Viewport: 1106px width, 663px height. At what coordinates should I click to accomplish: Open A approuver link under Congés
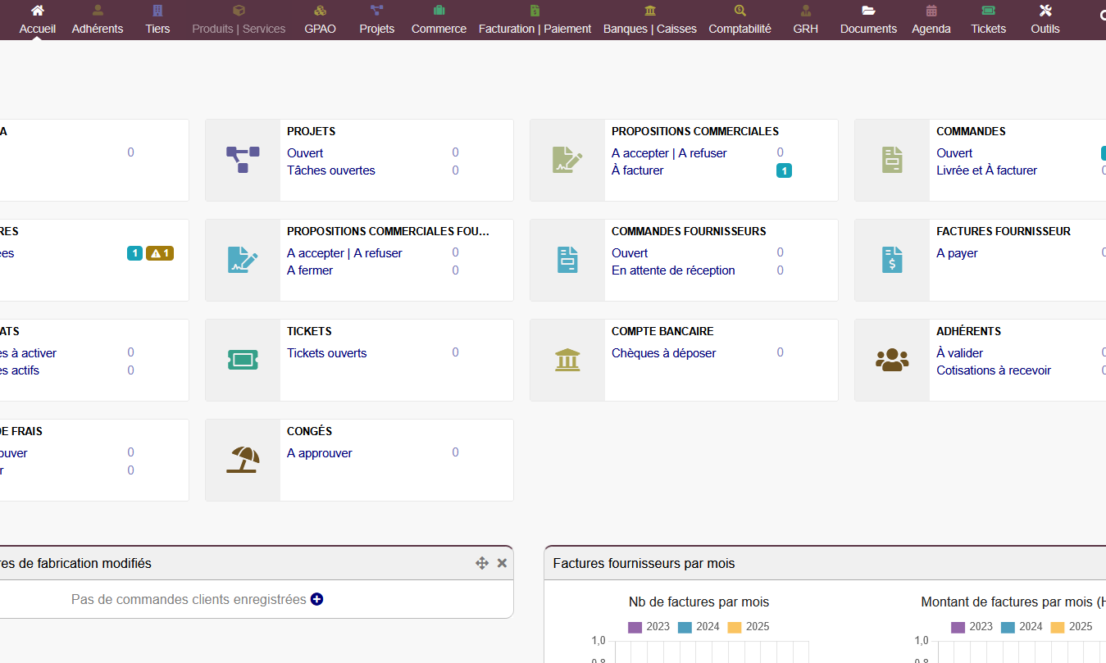pyautogui.click(x=320, y=453)
